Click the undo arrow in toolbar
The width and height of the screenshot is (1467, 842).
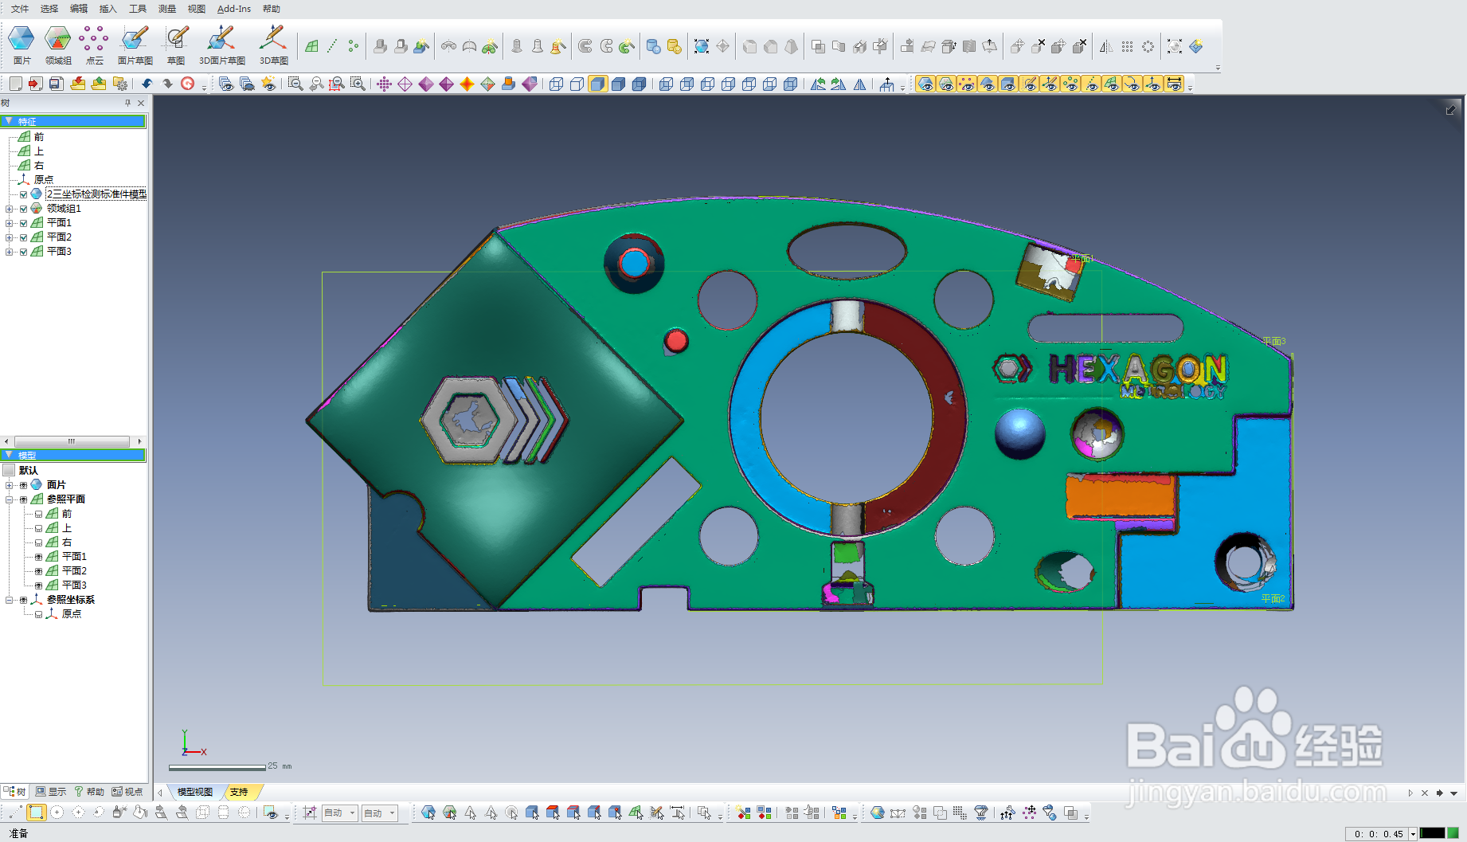[x=147, y=84]
